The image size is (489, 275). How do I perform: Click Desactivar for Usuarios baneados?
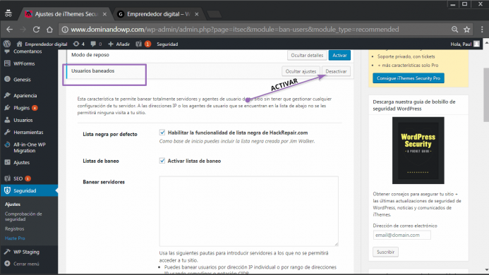point(336,71)
